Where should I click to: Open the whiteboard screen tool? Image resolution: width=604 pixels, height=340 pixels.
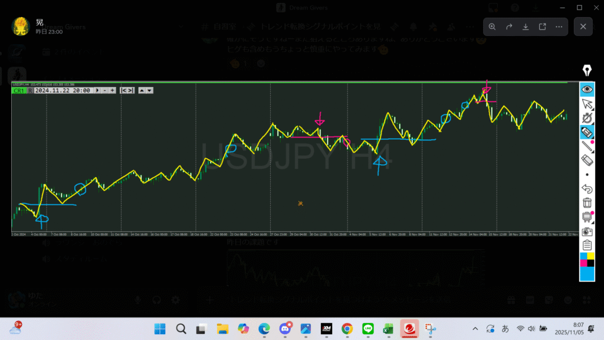click(587, 217)
